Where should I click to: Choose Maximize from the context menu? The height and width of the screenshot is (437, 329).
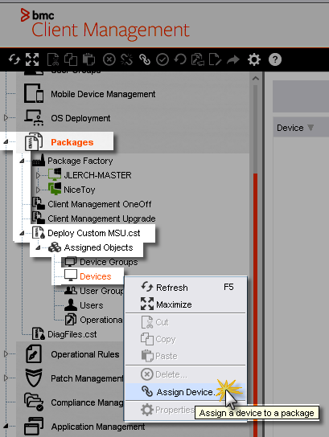[185, 304]
